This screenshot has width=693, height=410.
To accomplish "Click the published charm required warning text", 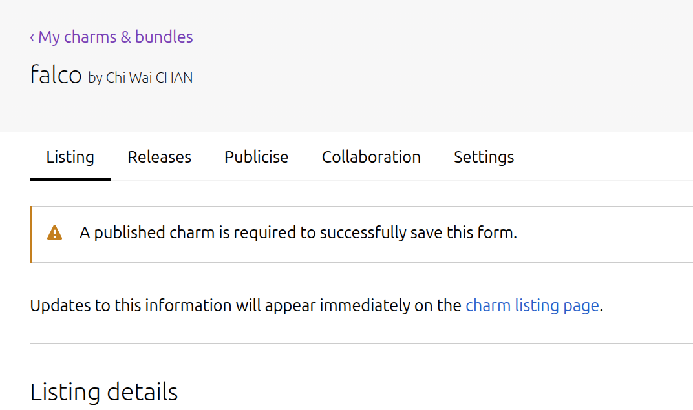I will (298, 233).
